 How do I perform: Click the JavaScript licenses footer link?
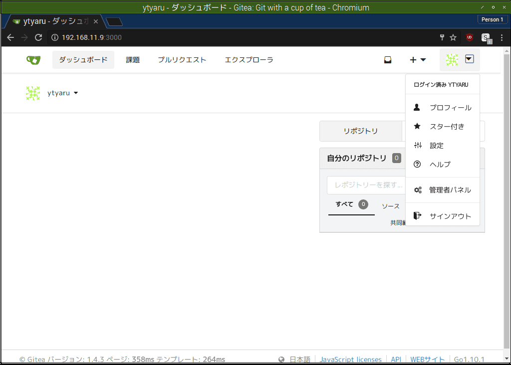[350, 359]
